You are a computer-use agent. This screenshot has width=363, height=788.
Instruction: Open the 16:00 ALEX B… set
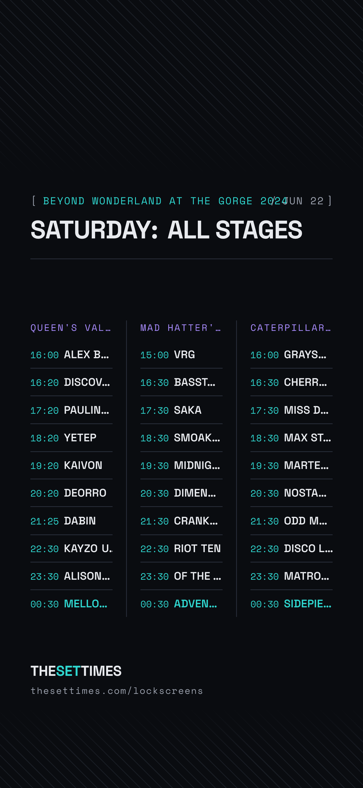[71, 355]
